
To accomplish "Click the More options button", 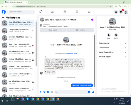I will (80, 30).
